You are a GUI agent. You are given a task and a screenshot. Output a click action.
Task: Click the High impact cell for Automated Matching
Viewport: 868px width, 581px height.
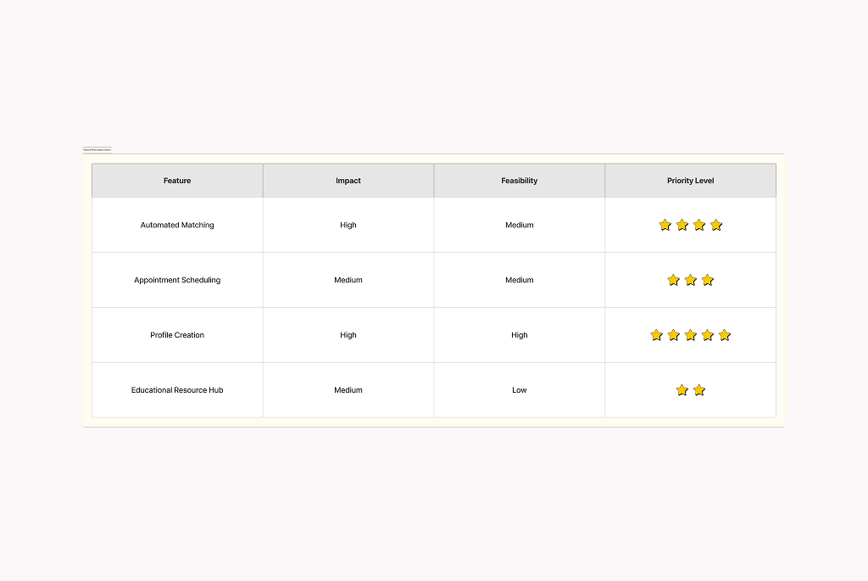tap(348, 225)
